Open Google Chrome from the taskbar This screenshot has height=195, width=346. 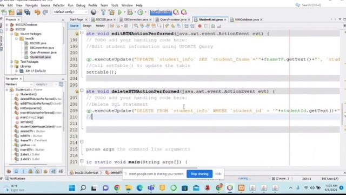pos(117,188)
